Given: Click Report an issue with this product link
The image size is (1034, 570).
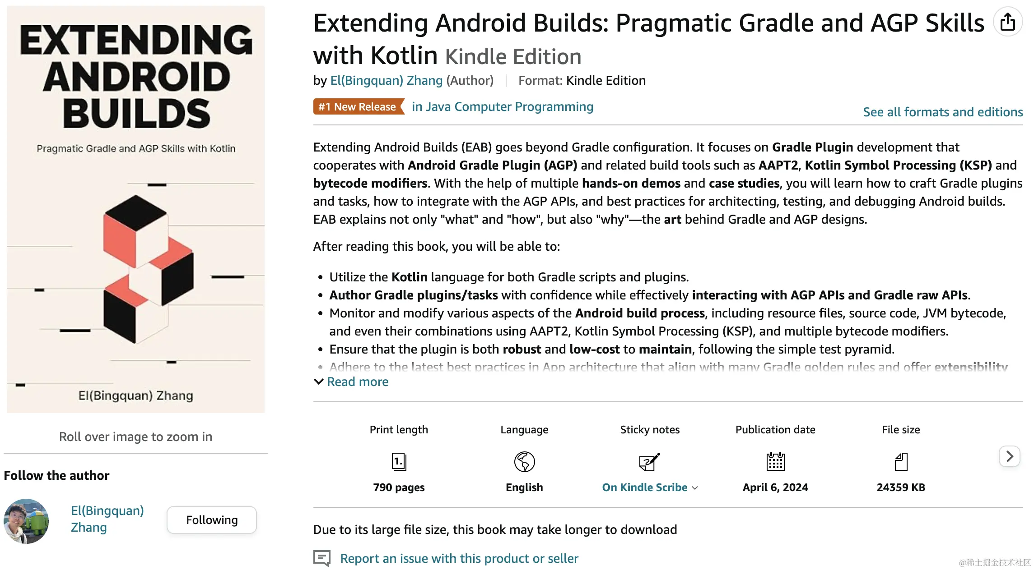Looking at the screenshot, I should (x=459, y=558).
